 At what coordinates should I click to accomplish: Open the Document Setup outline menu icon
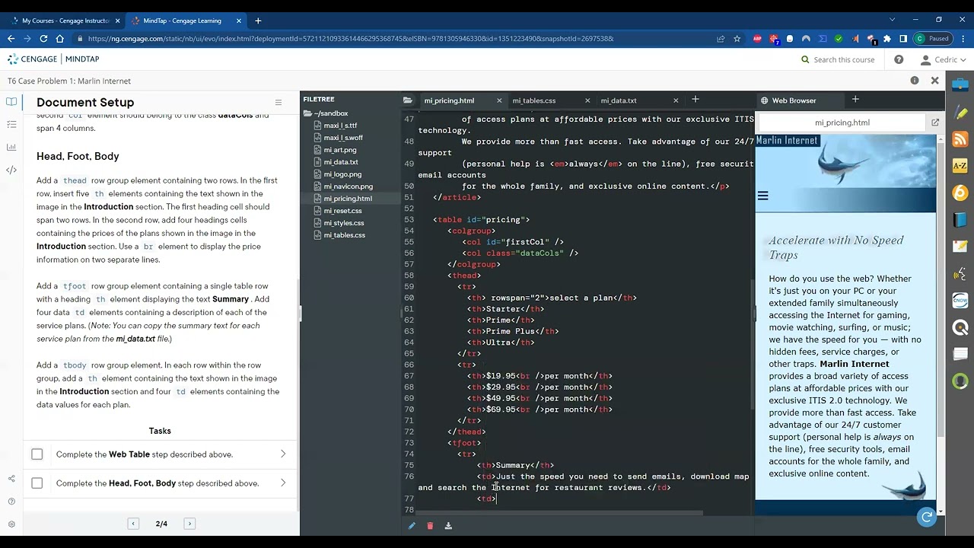[279, 103]
